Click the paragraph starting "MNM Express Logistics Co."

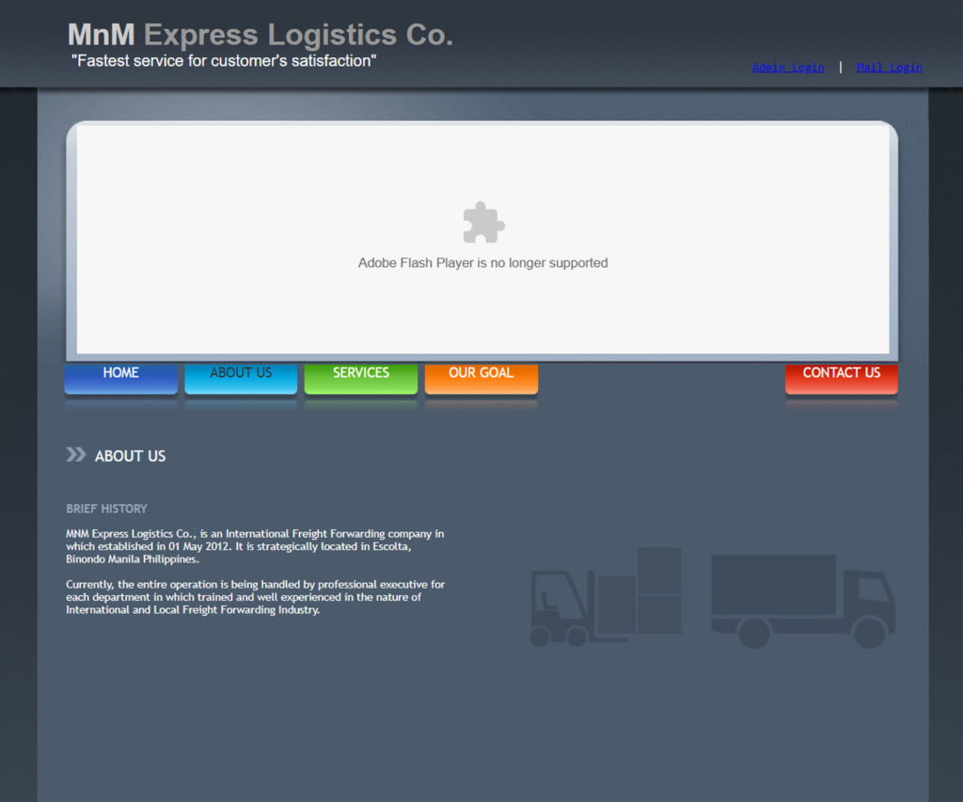click(x=255, y=546)
